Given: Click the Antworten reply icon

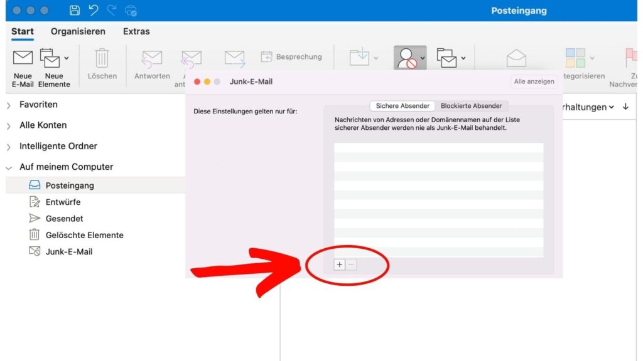Looking at the screenshot, I should point(152,58).
